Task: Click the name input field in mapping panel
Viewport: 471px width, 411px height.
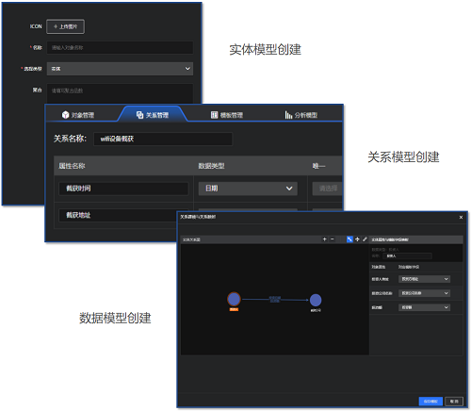Action: 407,256
